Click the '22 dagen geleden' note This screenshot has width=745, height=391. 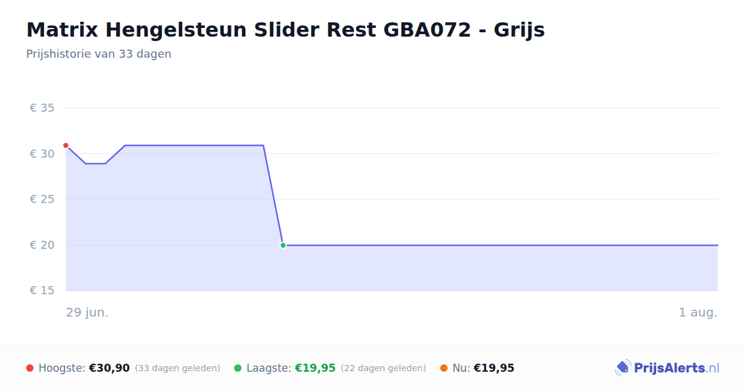pos(384,368)
